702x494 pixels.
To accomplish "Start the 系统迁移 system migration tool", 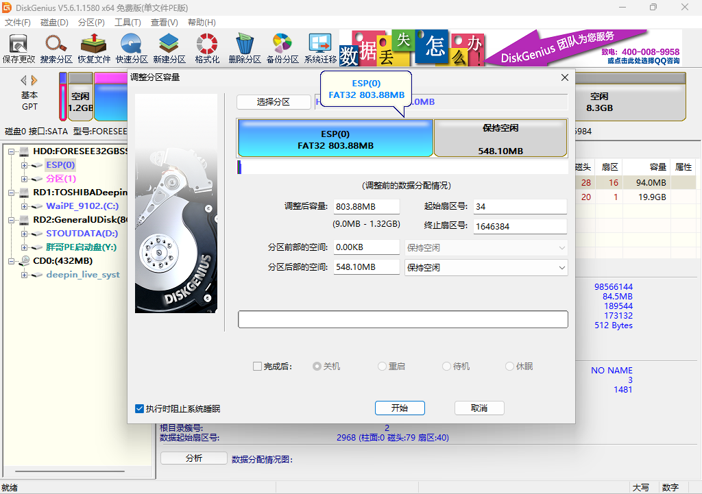I will 320,49.
